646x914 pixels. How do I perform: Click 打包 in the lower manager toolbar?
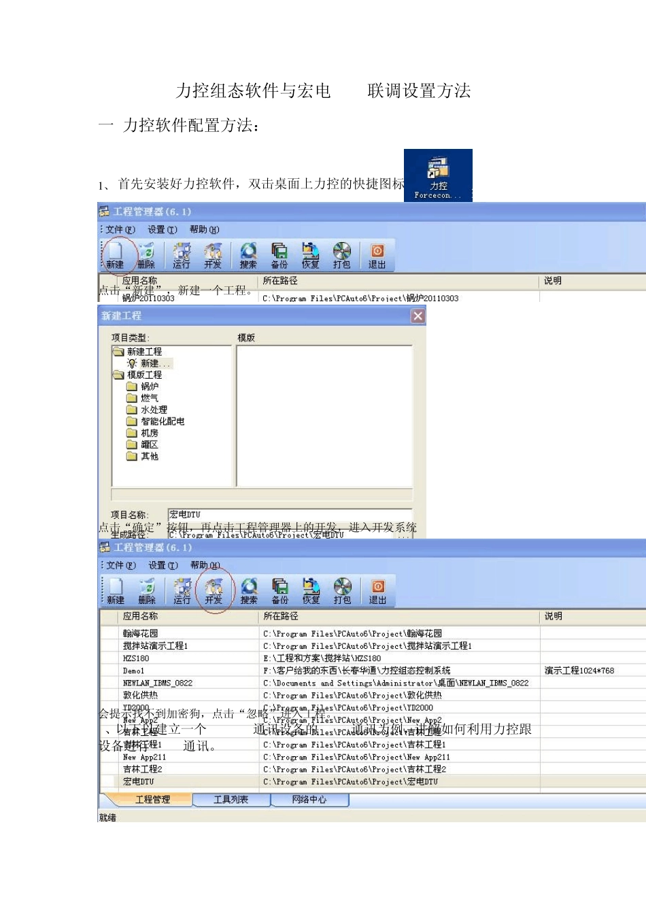click(343, 590)
